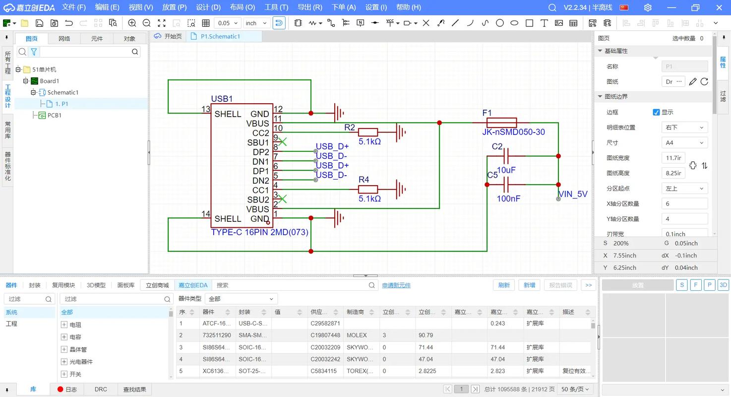
Task: Click the library 搜索 input field
Action: point(292,285)
